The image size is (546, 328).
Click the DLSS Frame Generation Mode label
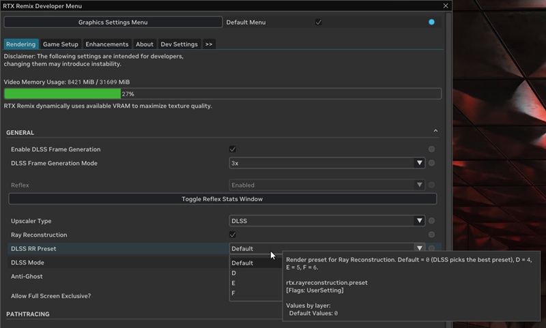point(54,163)
